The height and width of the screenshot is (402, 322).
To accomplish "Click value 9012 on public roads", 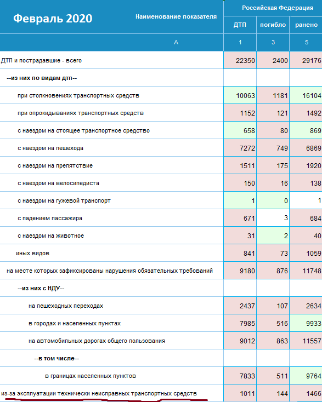I will tap(247, 341).
